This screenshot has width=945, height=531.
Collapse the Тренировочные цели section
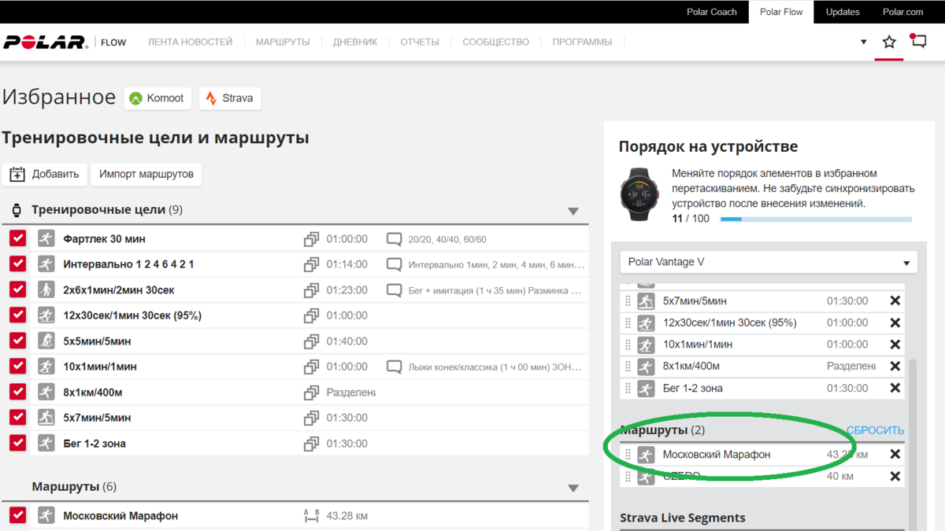[573, 211]
